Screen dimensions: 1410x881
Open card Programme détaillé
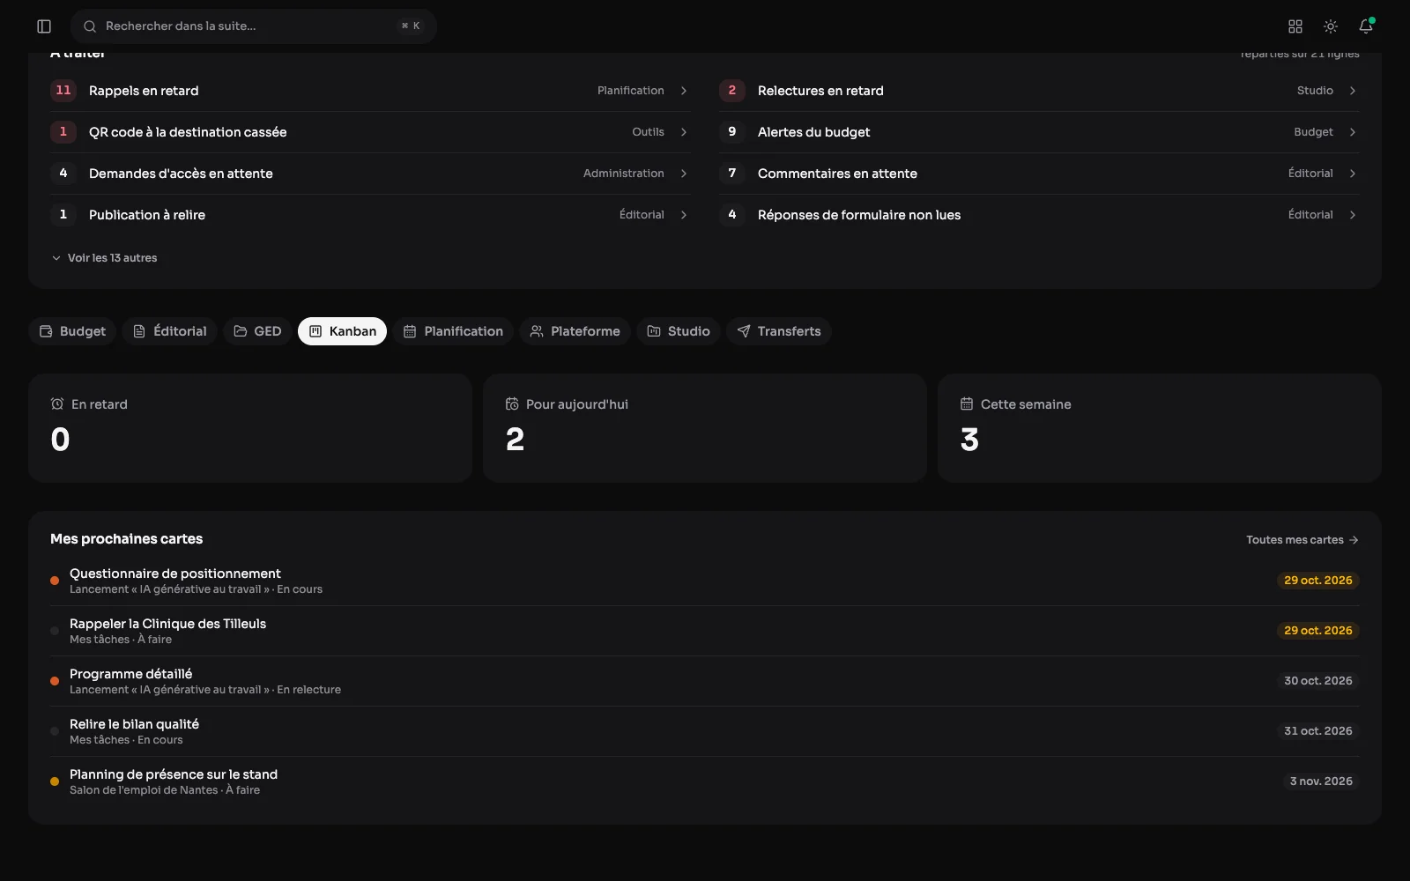point(705,681)
